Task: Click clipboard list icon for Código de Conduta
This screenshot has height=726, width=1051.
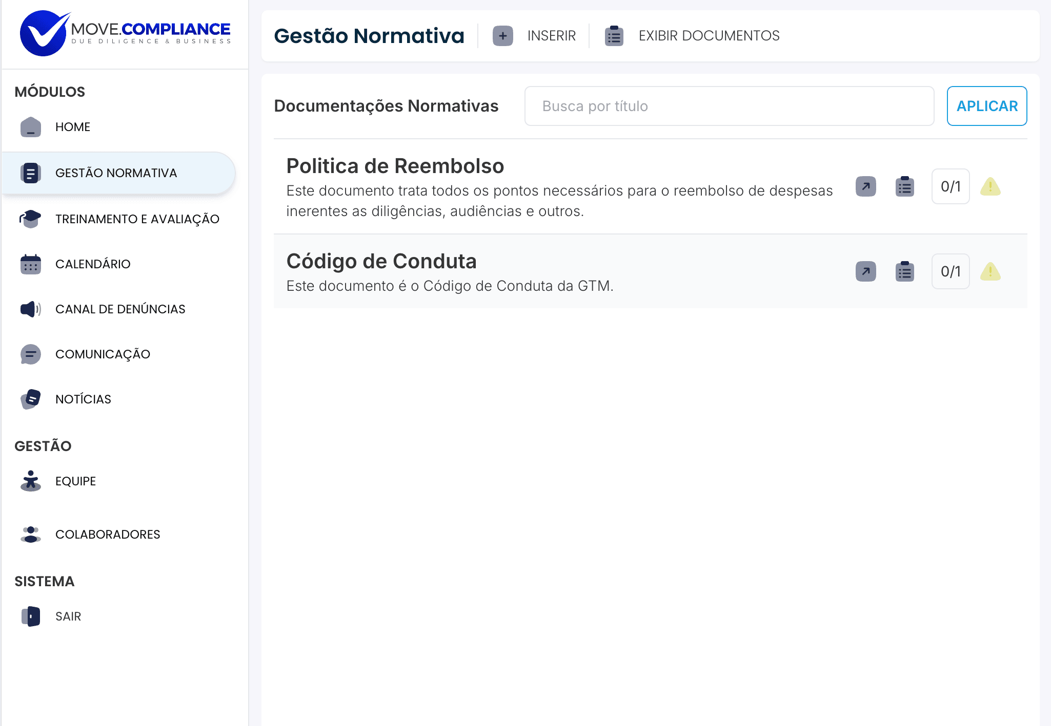Action: click(904, 271)
